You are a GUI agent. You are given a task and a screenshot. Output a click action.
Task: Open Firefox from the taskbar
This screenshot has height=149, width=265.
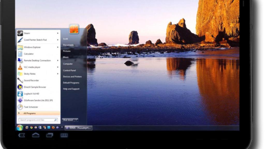53,128
